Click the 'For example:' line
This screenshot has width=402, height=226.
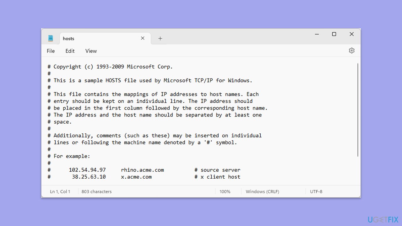pyautogui.click(x=69, y=156)
